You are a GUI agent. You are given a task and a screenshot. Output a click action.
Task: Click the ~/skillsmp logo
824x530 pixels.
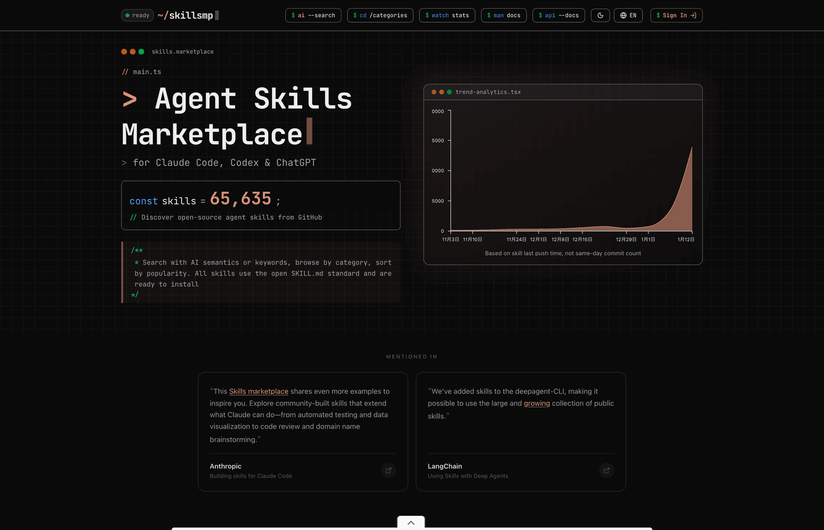coord(185,15)
